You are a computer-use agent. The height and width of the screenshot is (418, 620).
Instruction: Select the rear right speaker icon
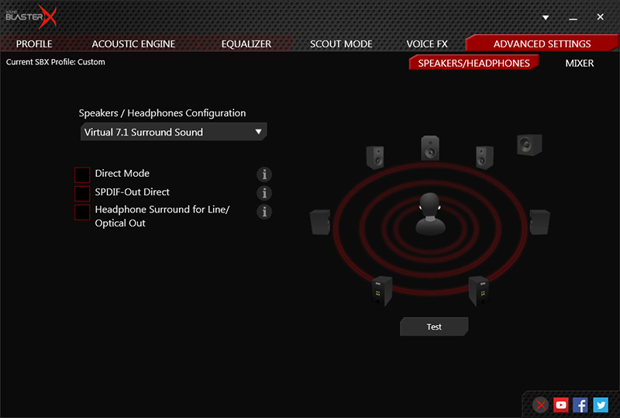478,290
